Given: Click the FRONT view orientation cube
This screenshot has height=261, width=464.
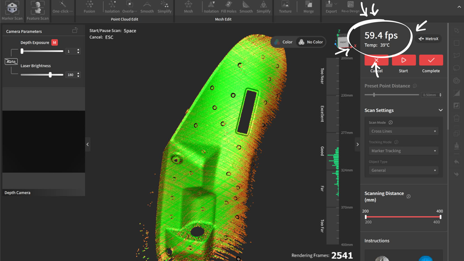Looking at the screenshot, I should (x=343, y=42).
